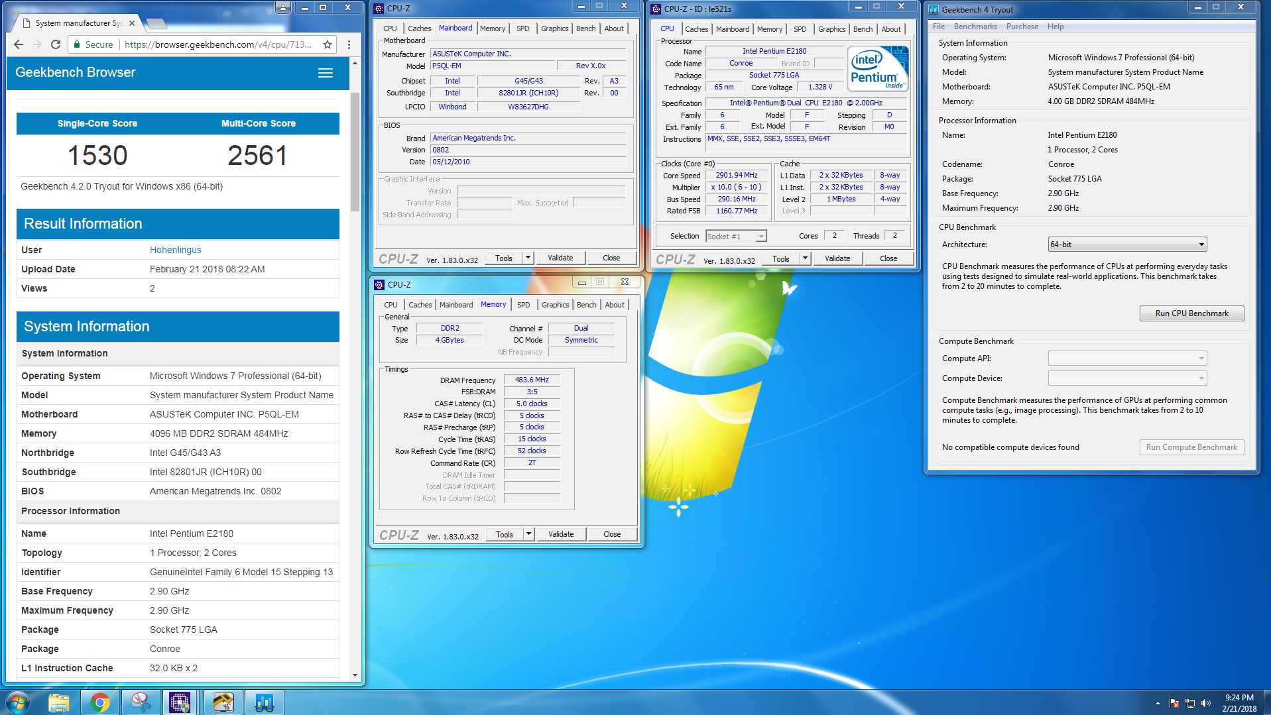This screenshot has width=1271, height=715.
Task: Click Validate in the CPU-Z ID le521s window
Action: pyautogui.click(x=837, y=258)
